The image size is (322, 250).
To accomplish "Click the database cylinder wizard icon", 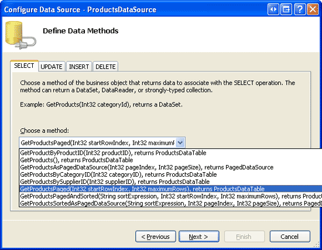I will pyautogui.click(x=20, y=35).
